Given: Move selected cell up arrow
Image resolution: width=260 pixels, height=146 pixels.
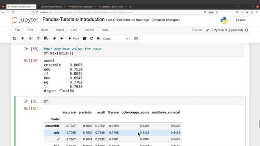Looking at the screenshot, I should [54, 39].
